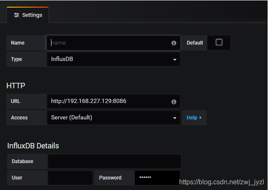
Task: Click the Name label
Action: (x=18, y=43)
